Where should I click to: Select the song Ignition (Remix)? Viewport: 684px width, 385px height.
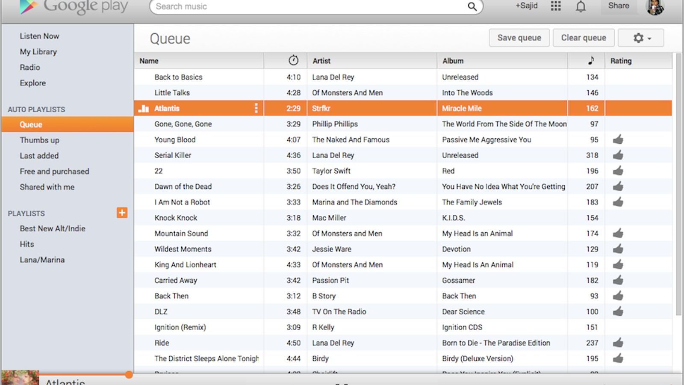(x=180, y=327)
